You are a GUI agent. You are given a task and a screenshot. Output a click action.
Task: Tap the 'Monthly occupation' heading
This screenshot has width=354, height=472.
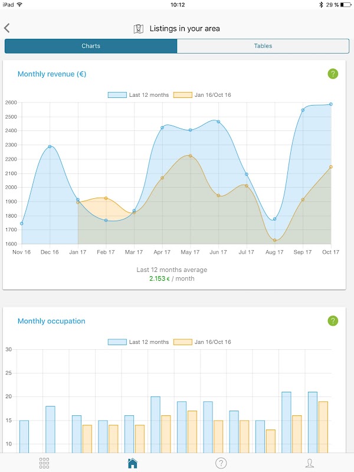pyautogui.click(x=51, y=321)
